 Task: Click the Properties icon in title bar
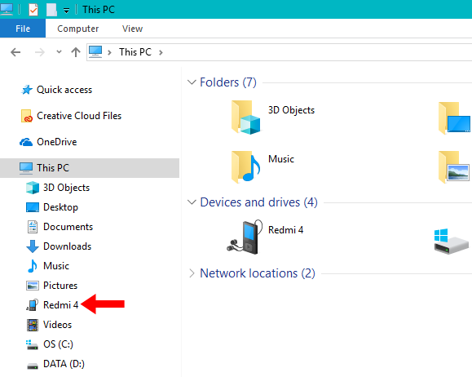33,10
